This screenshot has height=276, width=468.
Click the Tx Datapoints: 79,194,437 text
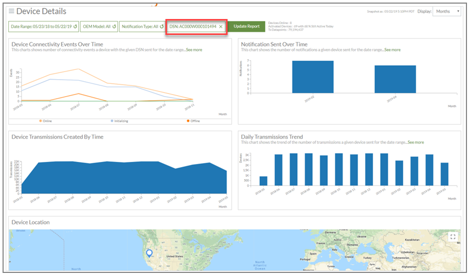click(286, 30)
